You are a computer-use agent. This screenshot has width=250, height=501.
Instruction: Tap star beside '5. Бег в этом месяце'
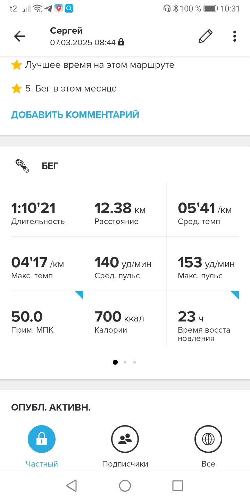[16, 88]
